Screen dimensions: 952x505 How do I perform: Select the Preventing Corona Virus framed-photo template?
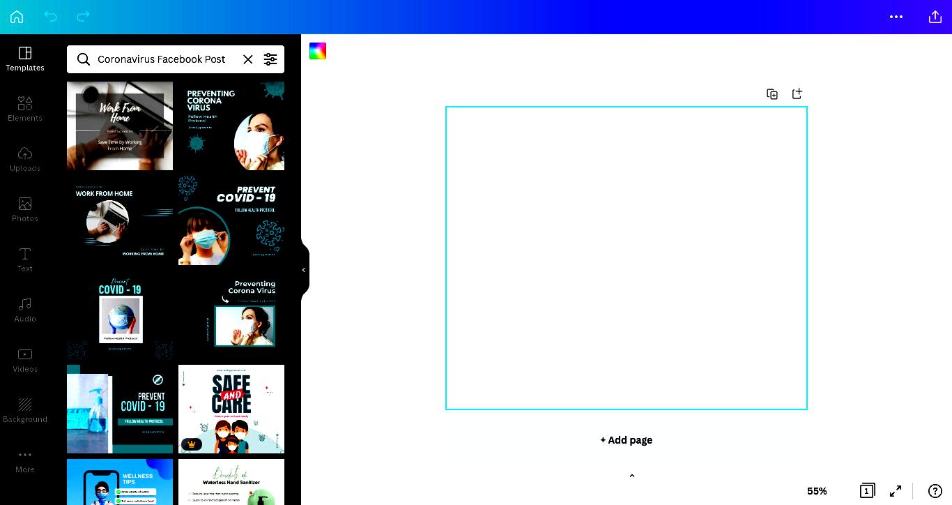(231, 315)
